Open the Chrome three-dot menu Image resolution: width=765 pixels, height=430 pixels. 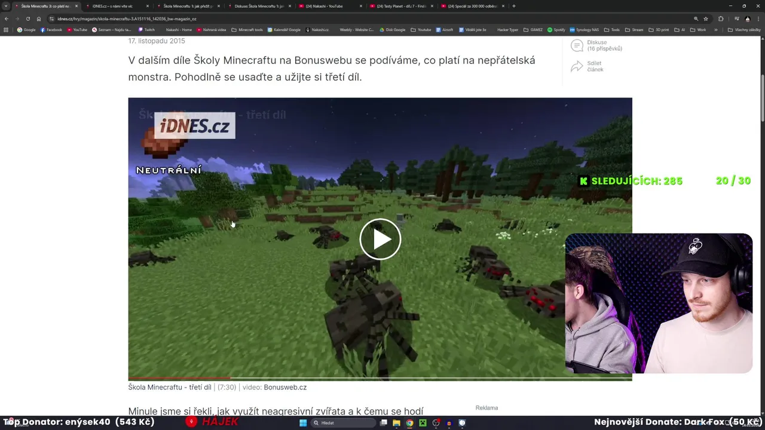(759, 19)
